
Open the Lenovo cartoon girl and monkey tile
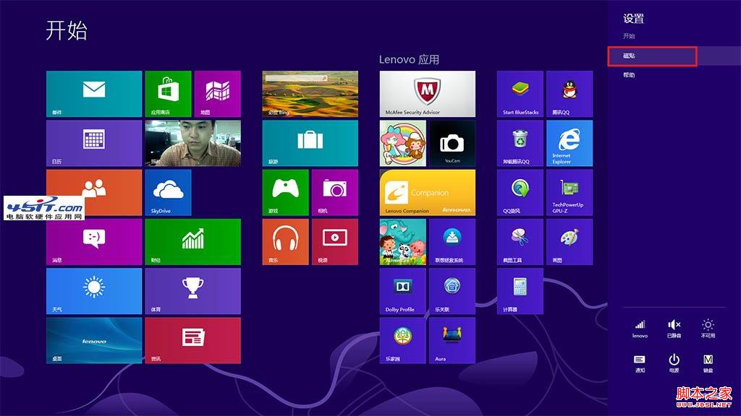point(402,143)
